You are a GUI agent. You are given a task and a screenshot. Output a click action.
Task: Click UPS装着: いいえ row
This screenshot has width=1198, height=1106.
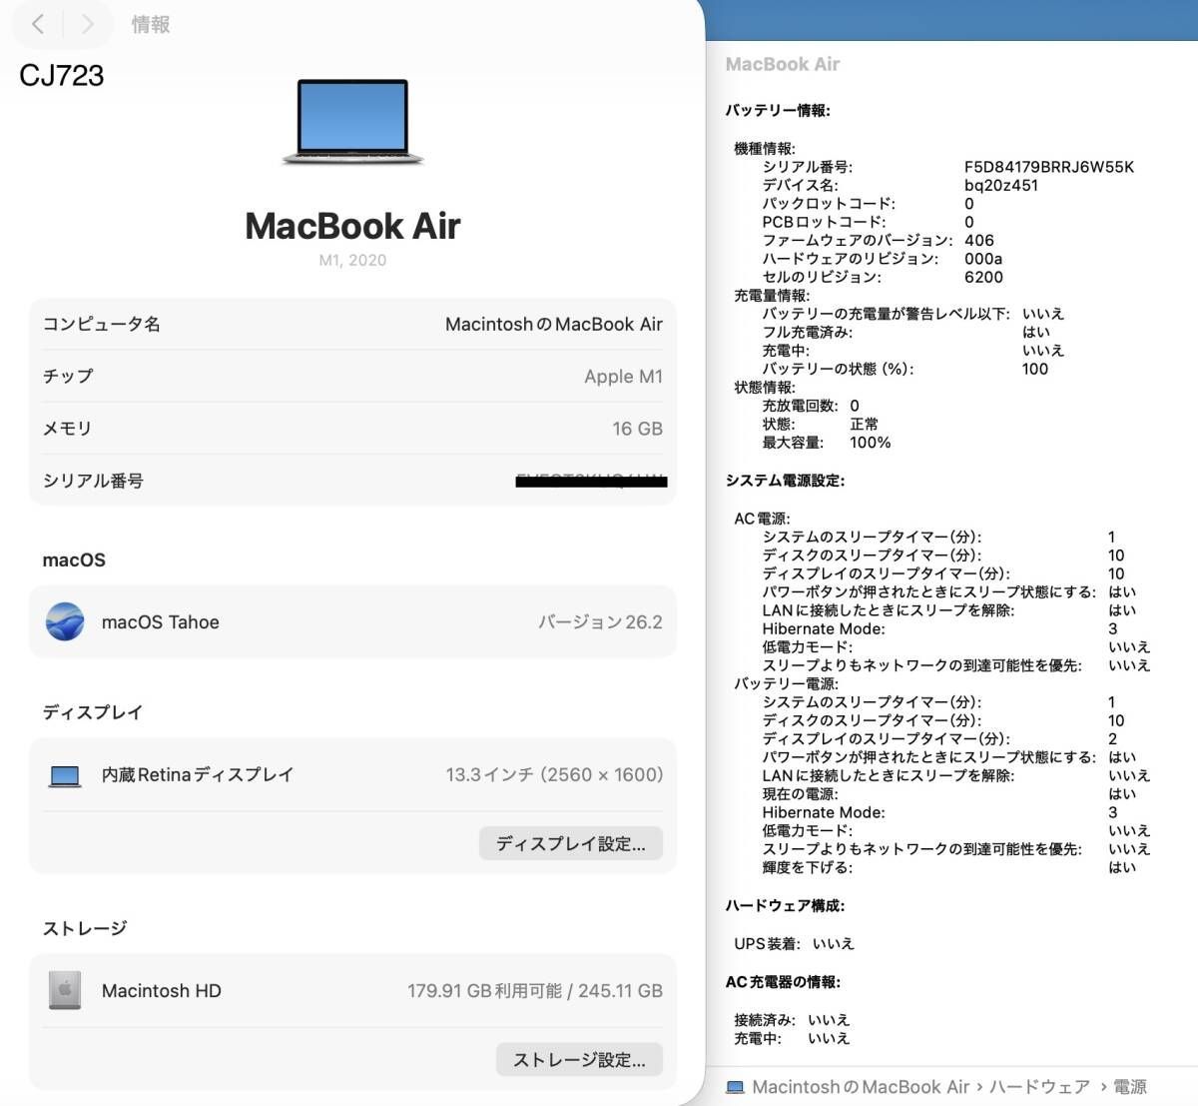(794, 943)
